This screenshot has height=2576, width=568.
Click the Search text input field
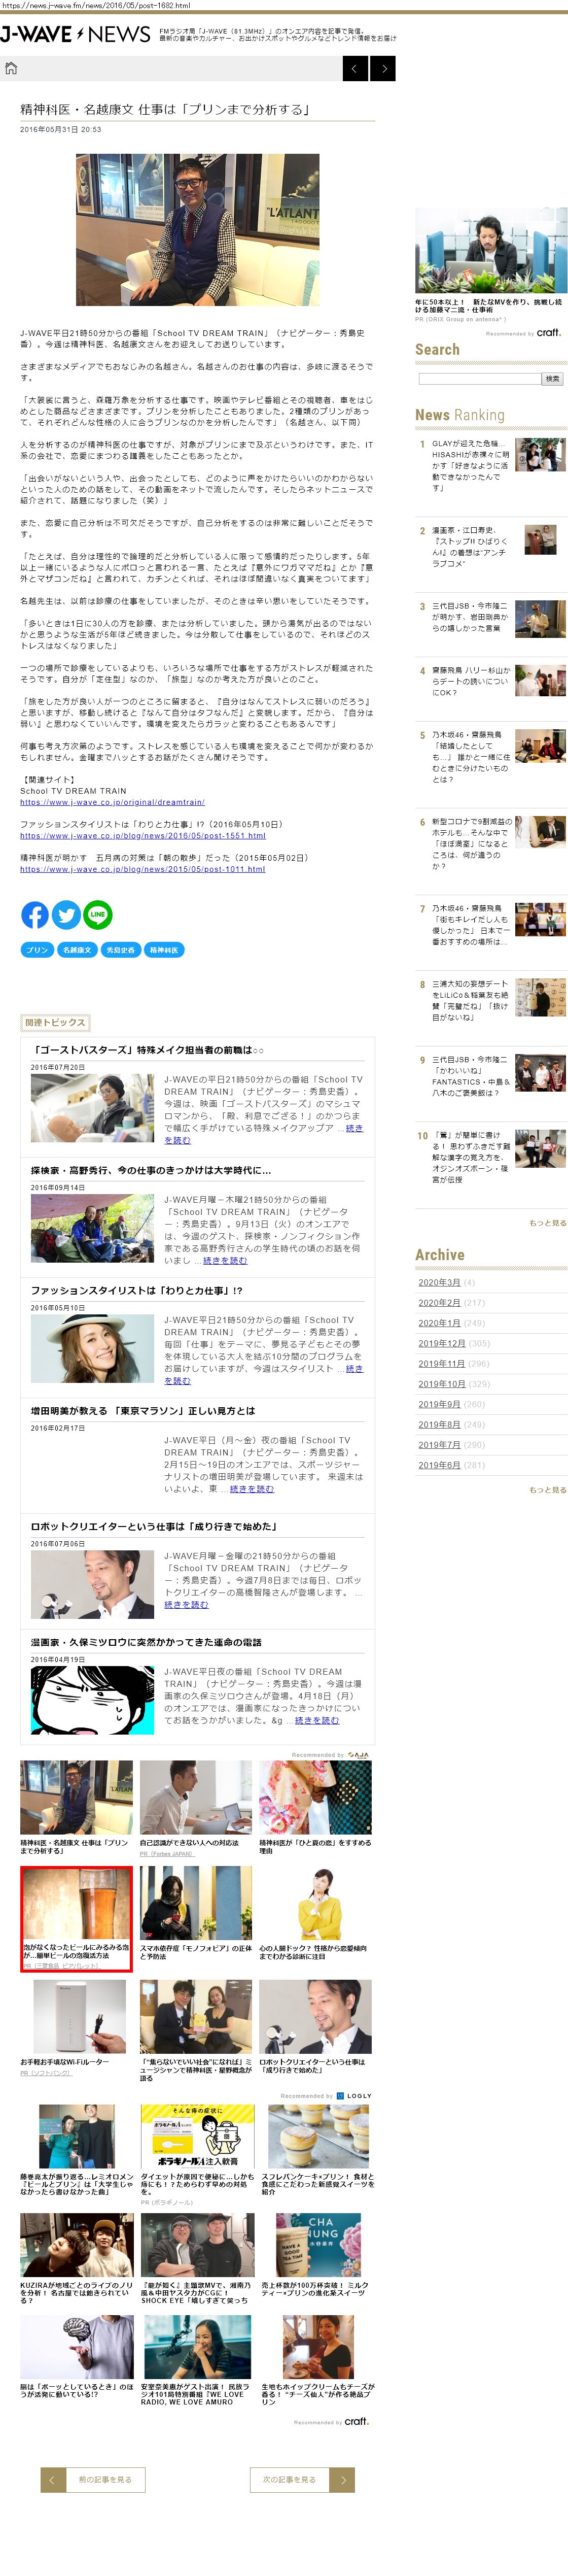[479, 379]
